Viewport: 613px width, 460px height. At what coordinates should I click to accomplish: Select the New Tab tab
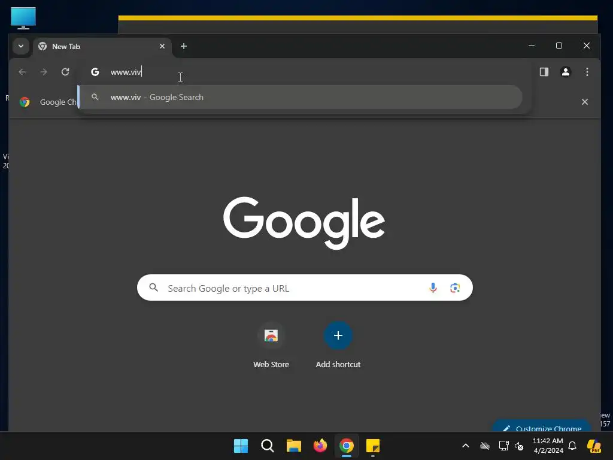click(x=102, y=47)
